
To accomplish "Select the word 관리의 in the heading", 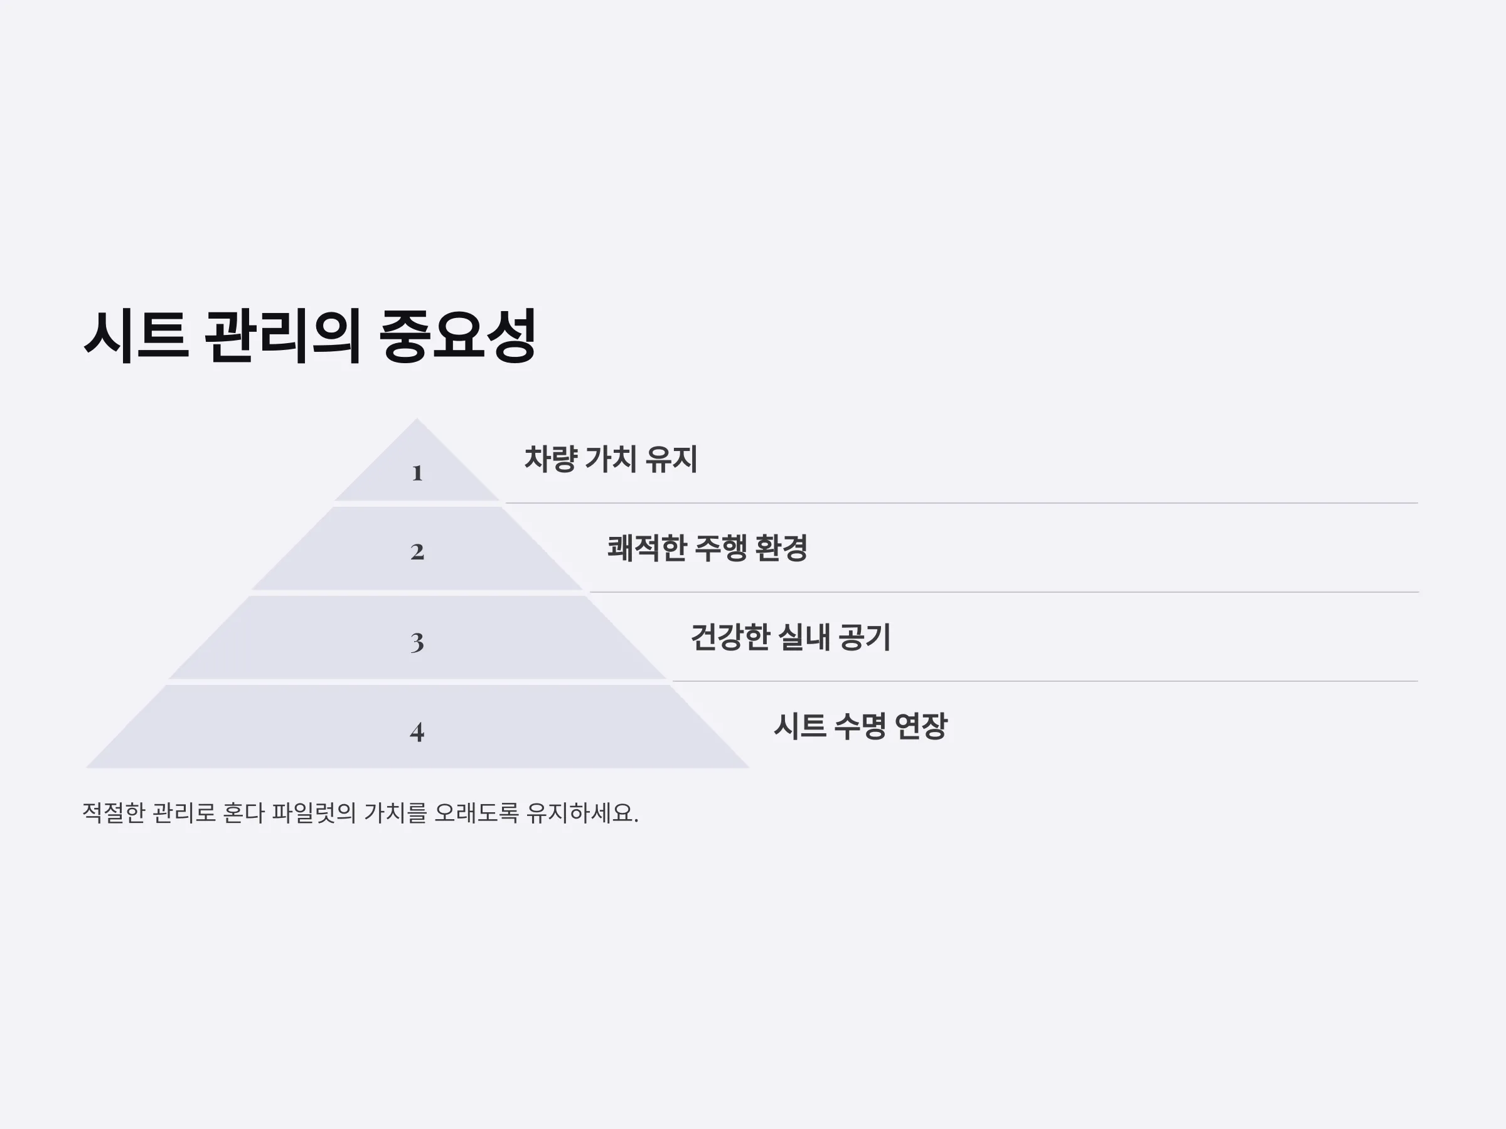I will click(x=282, y=336).
